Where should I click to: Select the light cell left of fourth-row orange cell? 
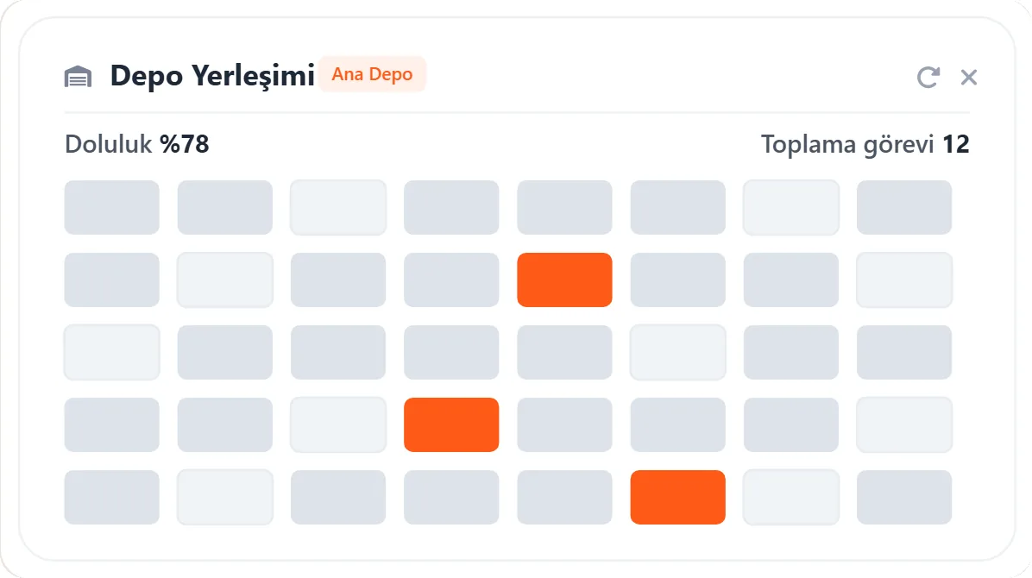pos(338,424)
